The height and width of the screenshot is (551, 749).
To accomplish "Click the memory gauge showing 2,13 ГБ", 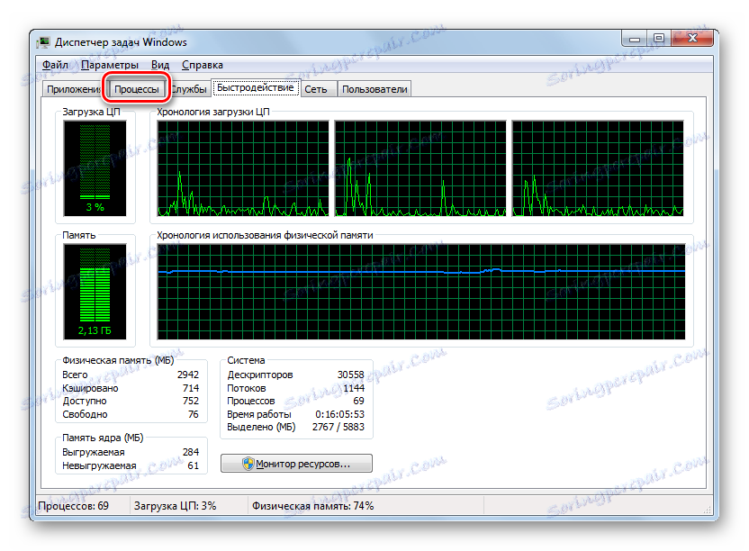I will (x=95, y=292).
